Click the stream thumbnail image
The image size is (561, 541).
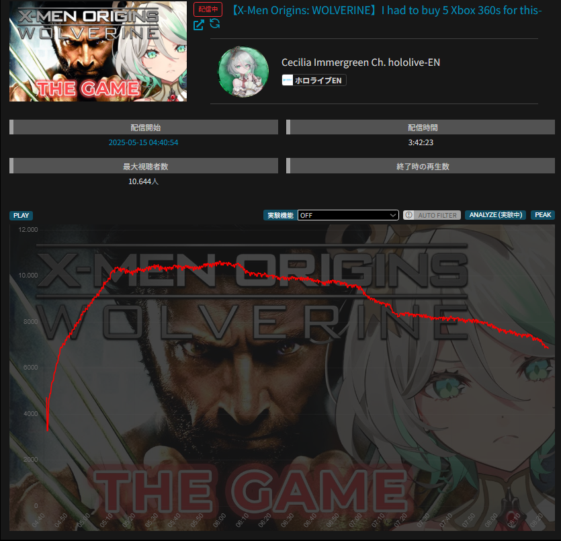point(98,51)
